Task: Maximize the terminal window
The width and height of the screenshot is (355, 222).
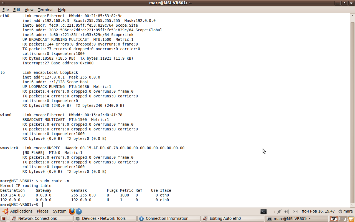Action: tap(344, 3)
